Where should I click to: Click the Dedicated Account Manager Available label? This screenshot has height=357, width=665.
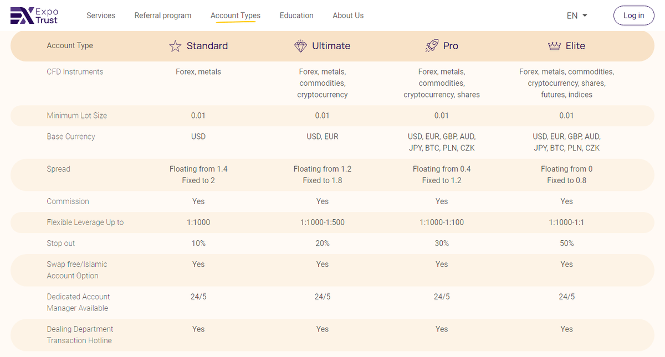pyautogui.click(x=78, y=302)
